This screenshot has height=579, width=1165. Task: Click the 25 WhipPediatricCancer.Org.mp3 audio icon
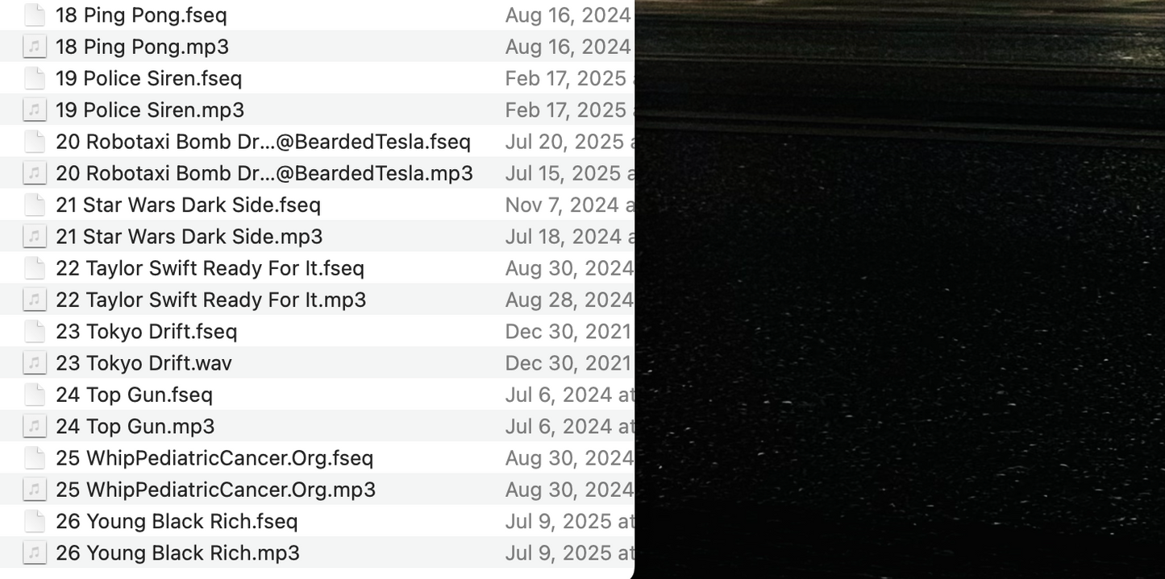coord(34,490)
